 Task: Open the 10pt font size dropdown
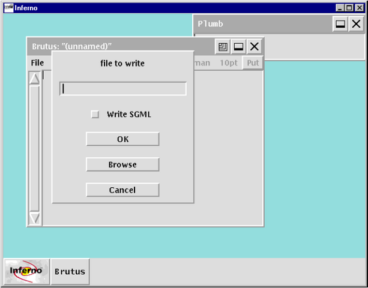point(229,63)
